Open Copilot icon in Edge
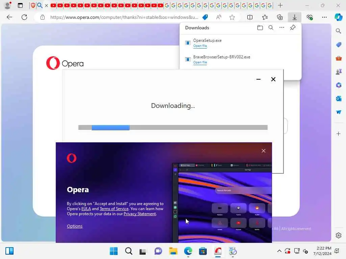The image size is (346, 259). 339,17
